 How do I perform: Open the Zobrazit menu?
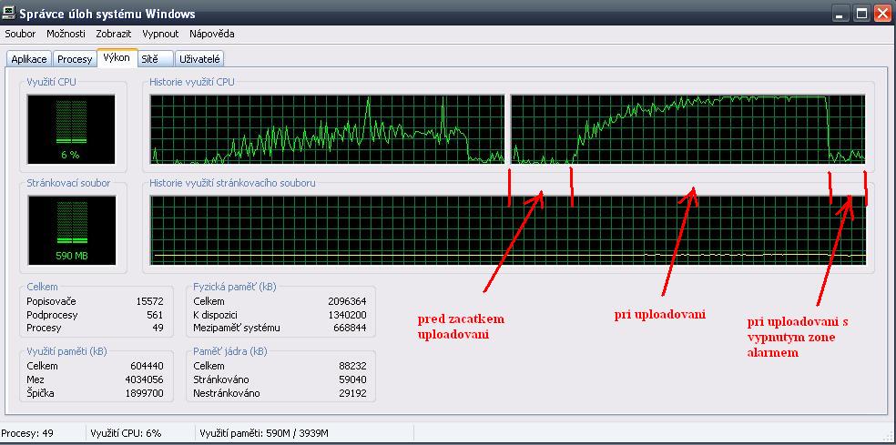(x=114, y=34)
